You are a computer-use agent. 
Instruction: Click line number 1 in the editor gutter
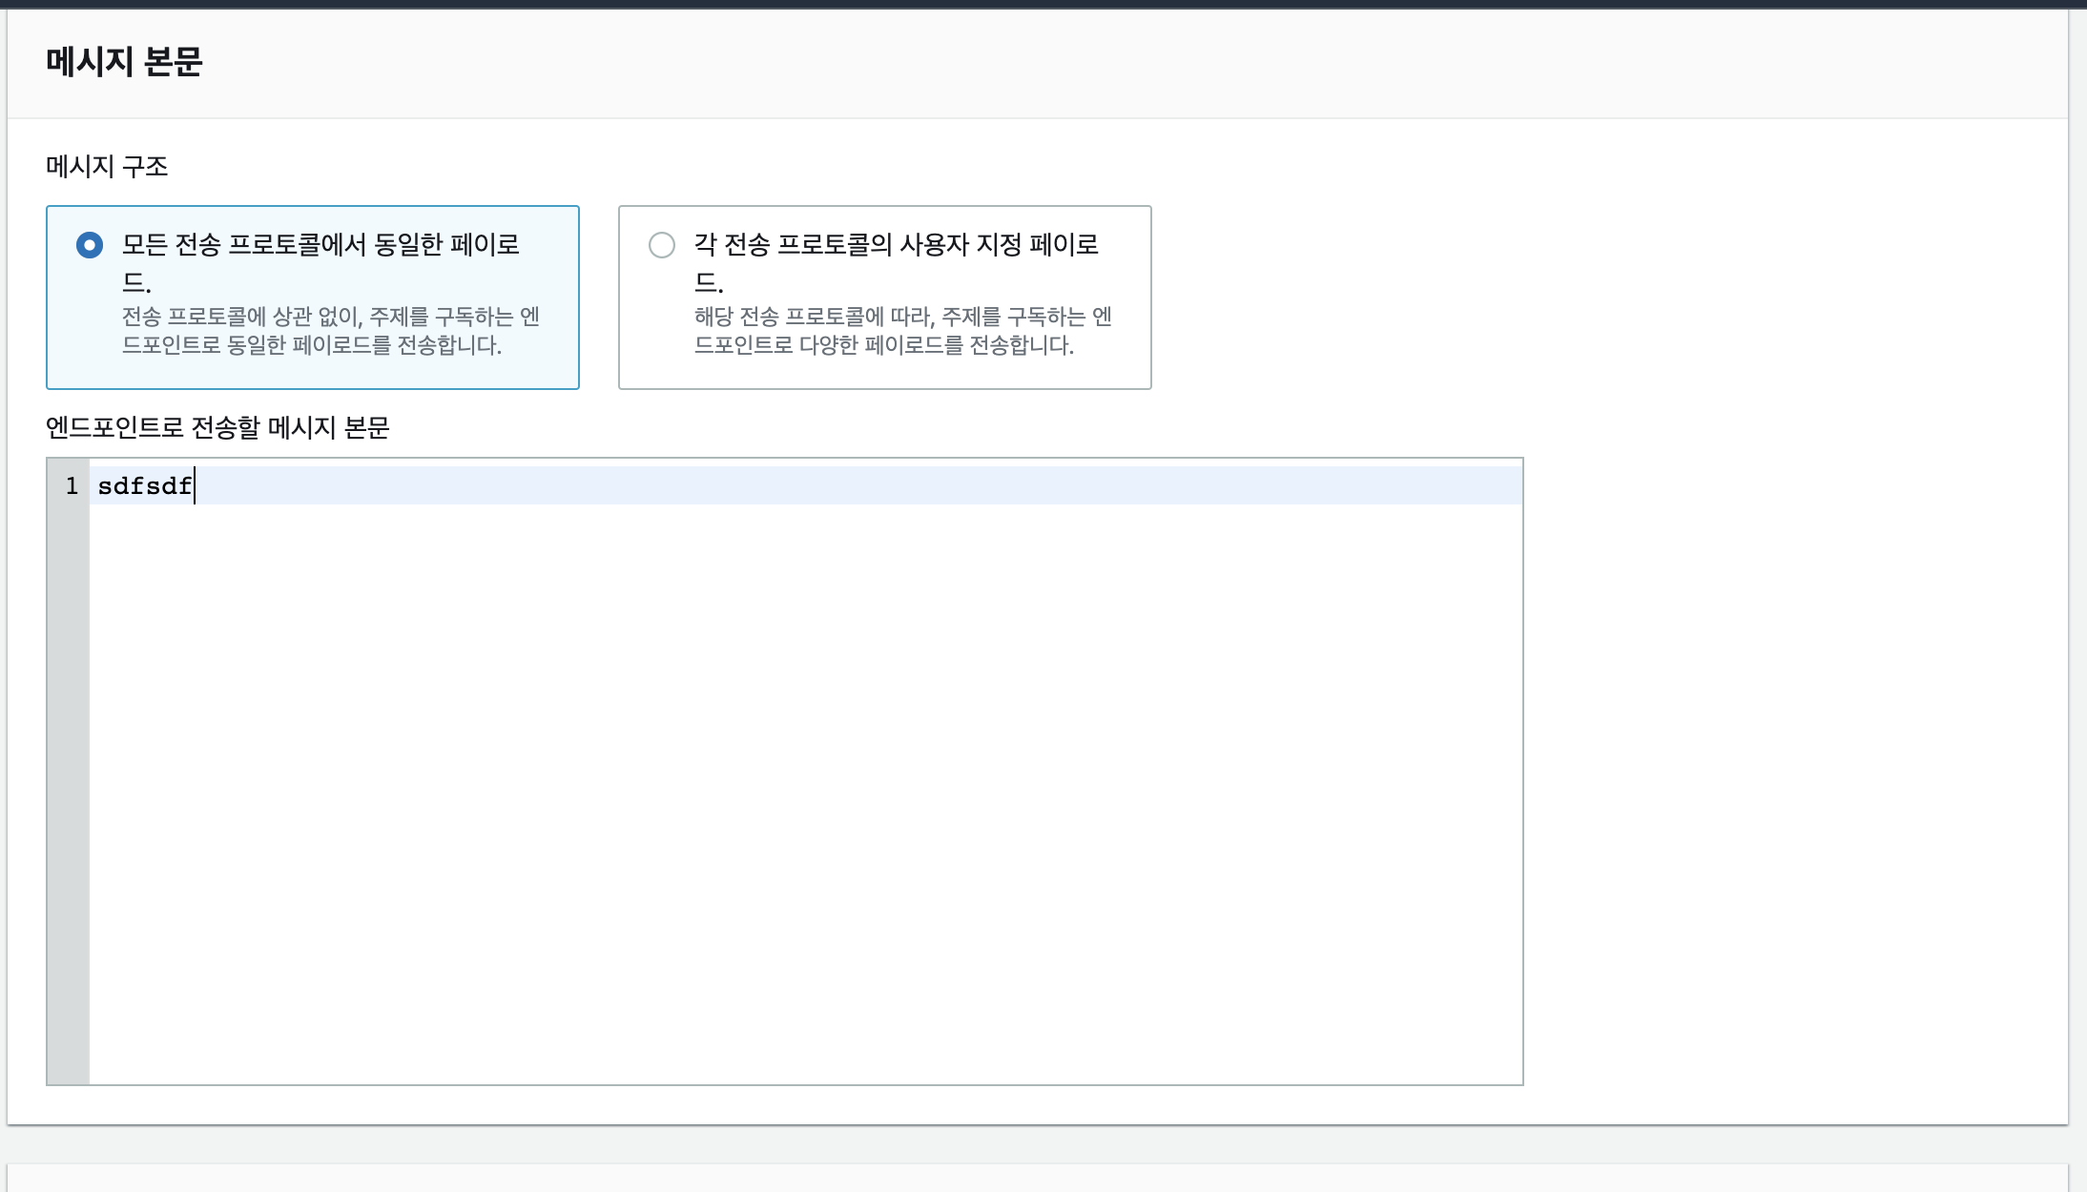click(72, 486)
